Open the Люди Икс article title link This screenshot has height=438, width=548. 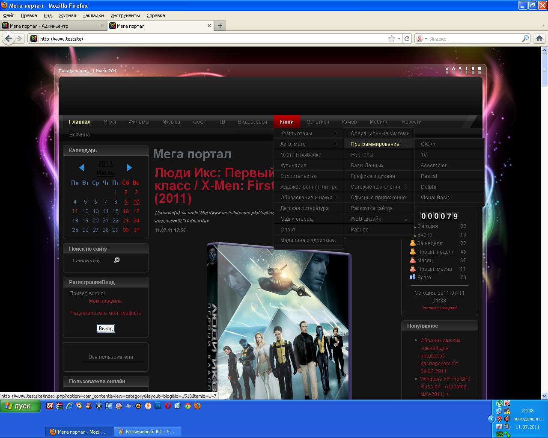[x=214, y=185]
